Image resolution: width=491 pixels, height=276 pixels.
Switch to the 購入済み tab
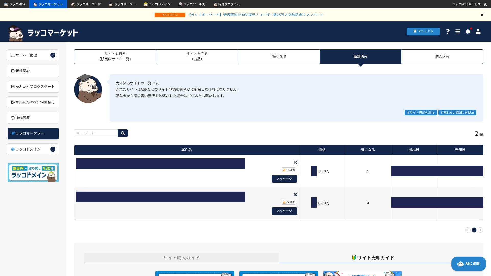click(x=442, y=56)
